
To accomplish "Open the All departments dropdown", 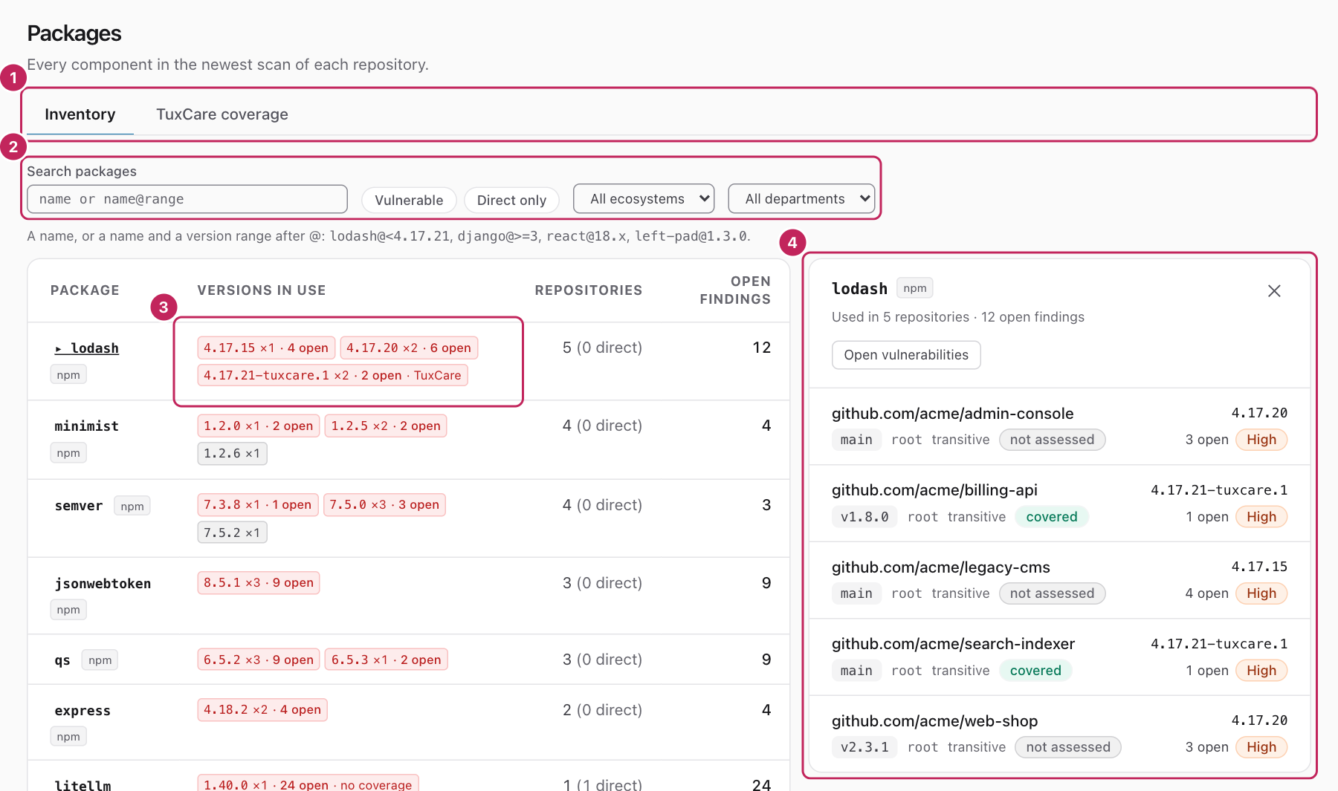I will 801,199.
